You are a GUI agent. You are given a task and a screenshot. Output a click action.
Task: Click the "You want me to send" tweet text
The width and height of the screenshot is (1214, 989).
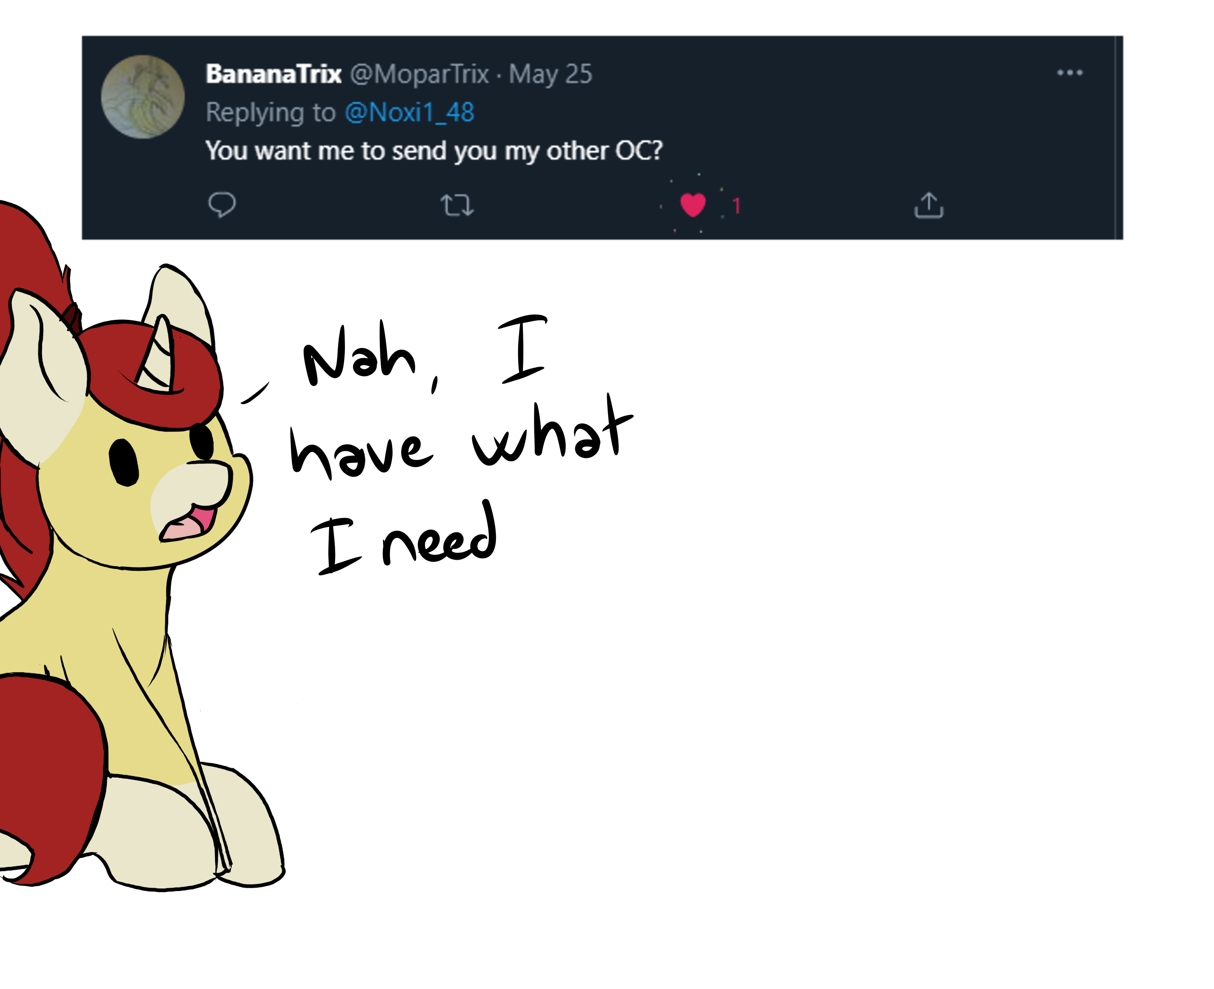[434, 151]
